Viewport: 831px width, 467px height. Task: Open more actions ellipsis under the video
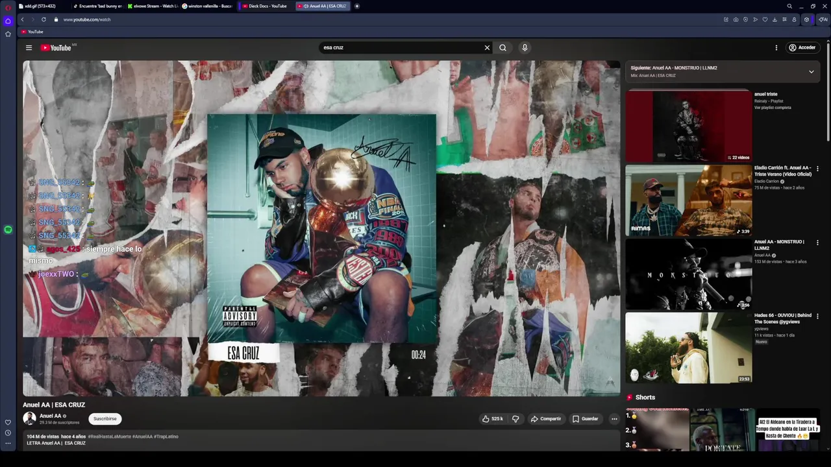click(x=614, y=419)
